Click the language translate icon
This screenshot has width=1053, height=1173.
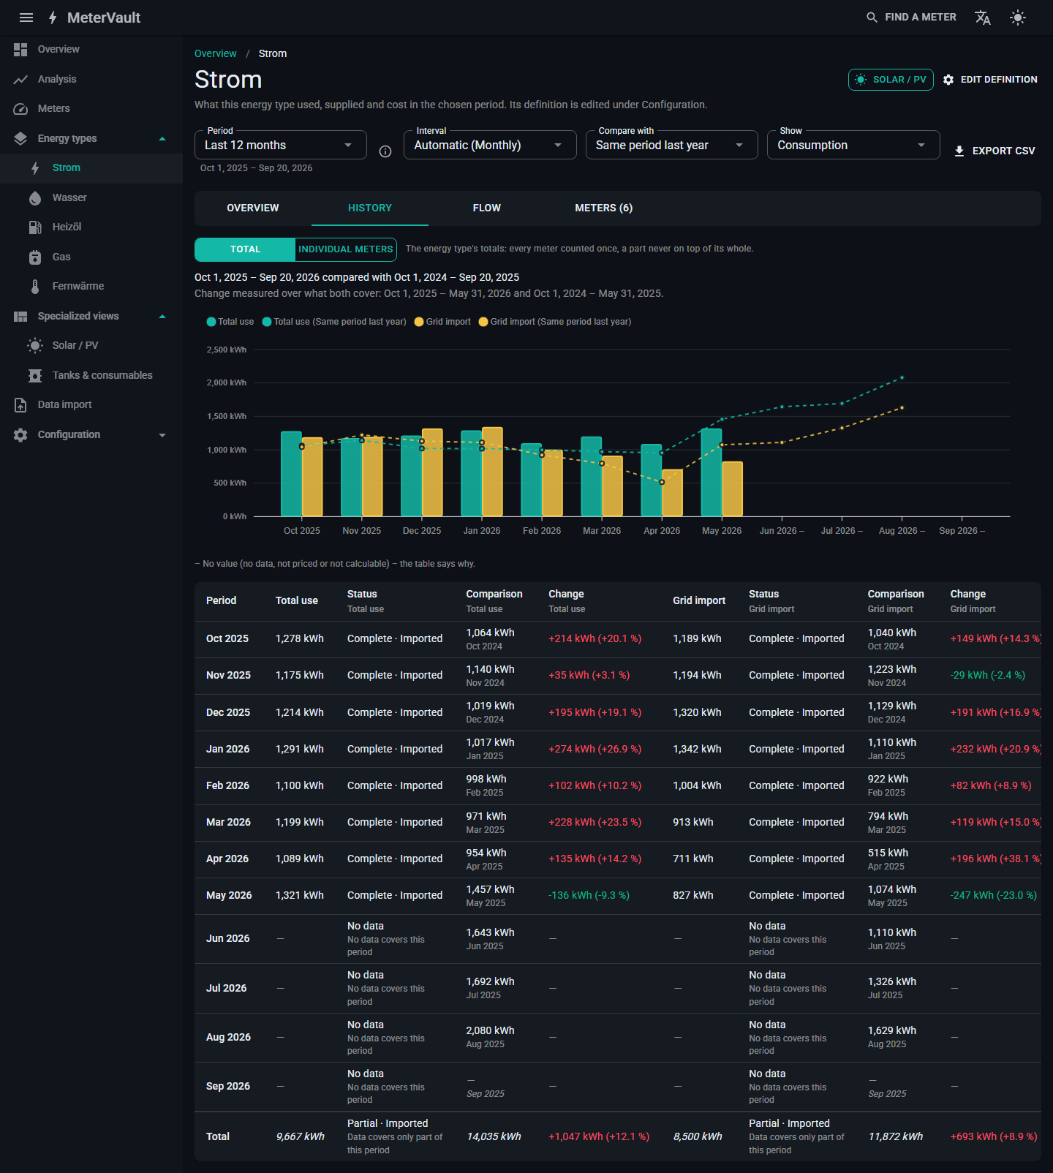pos(983,18)
